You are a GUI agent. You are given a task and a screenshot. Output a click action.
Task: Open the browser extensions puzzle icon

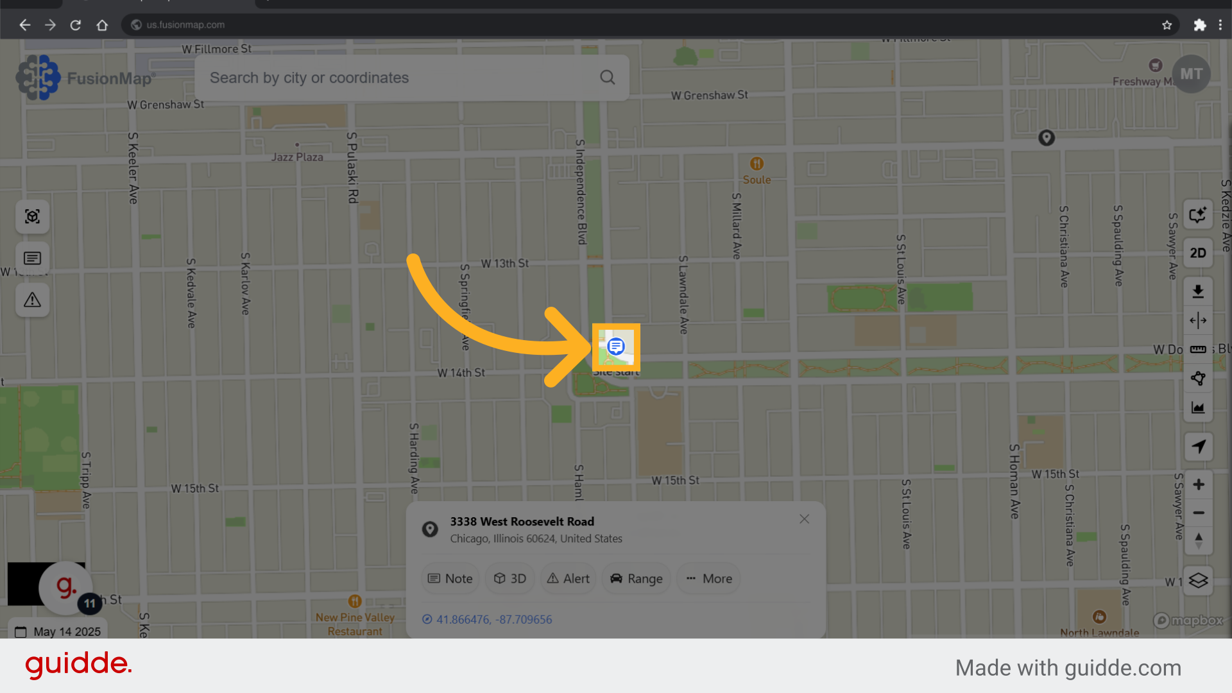coord(1199,25)
